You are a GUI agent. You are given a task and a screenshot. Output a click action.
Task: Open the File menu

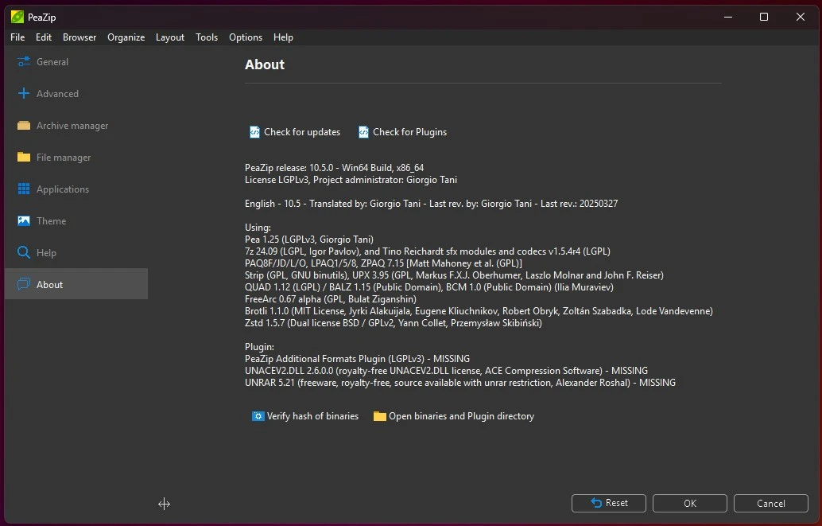point(17,37)
